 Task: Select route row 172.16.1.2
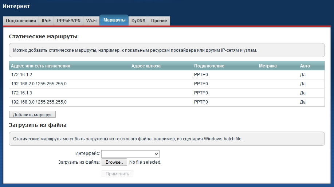(21, 75)
